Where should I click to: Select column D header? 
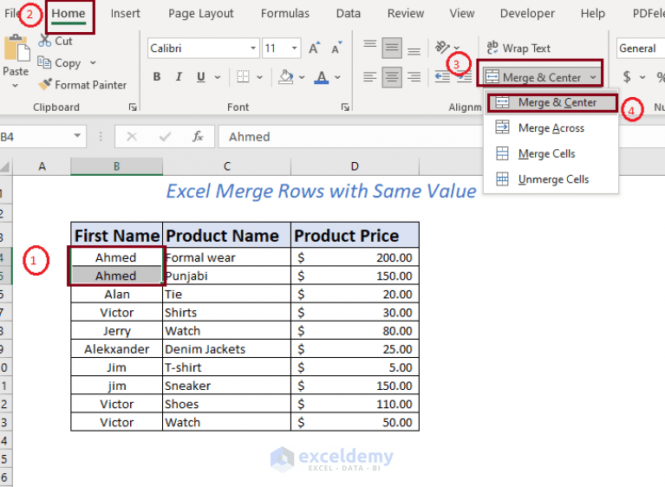tap(355, 166)
